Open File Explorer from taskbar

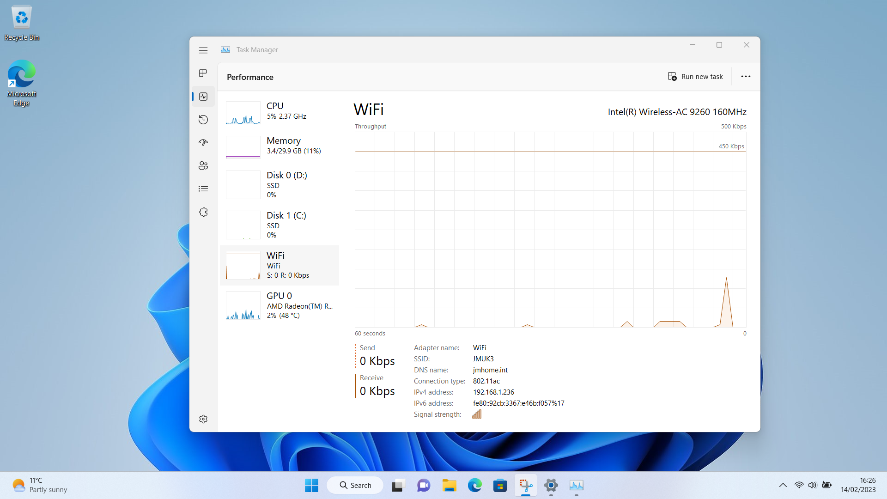(449, 485)
